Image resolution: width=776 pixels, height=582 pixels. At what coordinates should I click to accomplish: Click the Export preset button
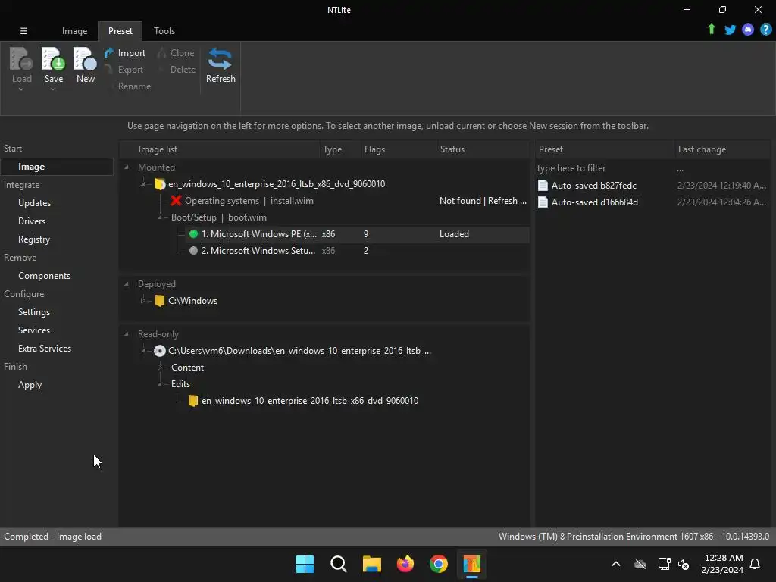click(125, 70)
